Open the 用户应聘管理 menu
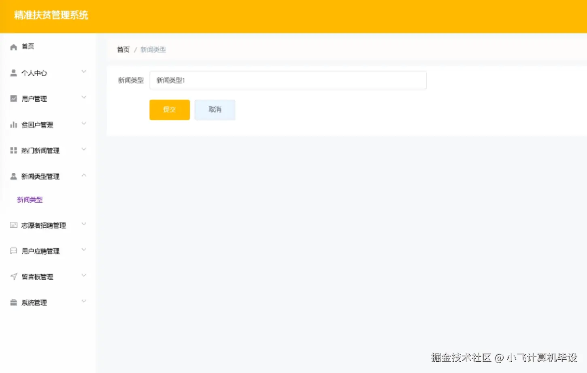This screenshot has width=587, height=373. pos(48,251)
